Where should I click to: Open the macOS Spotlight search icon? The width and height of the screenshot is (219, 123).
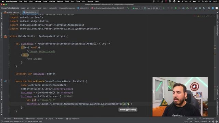coord(203,1)
